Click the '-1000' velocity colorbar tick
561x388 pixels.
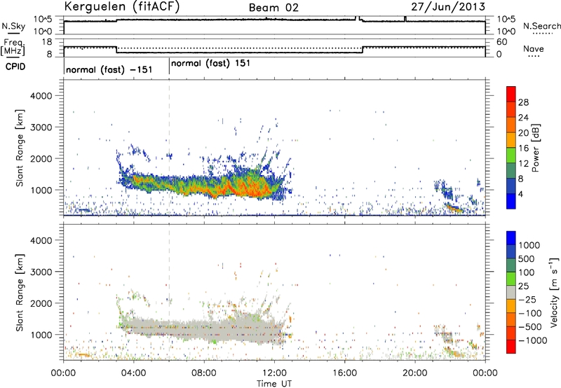(x=532, y=340)
